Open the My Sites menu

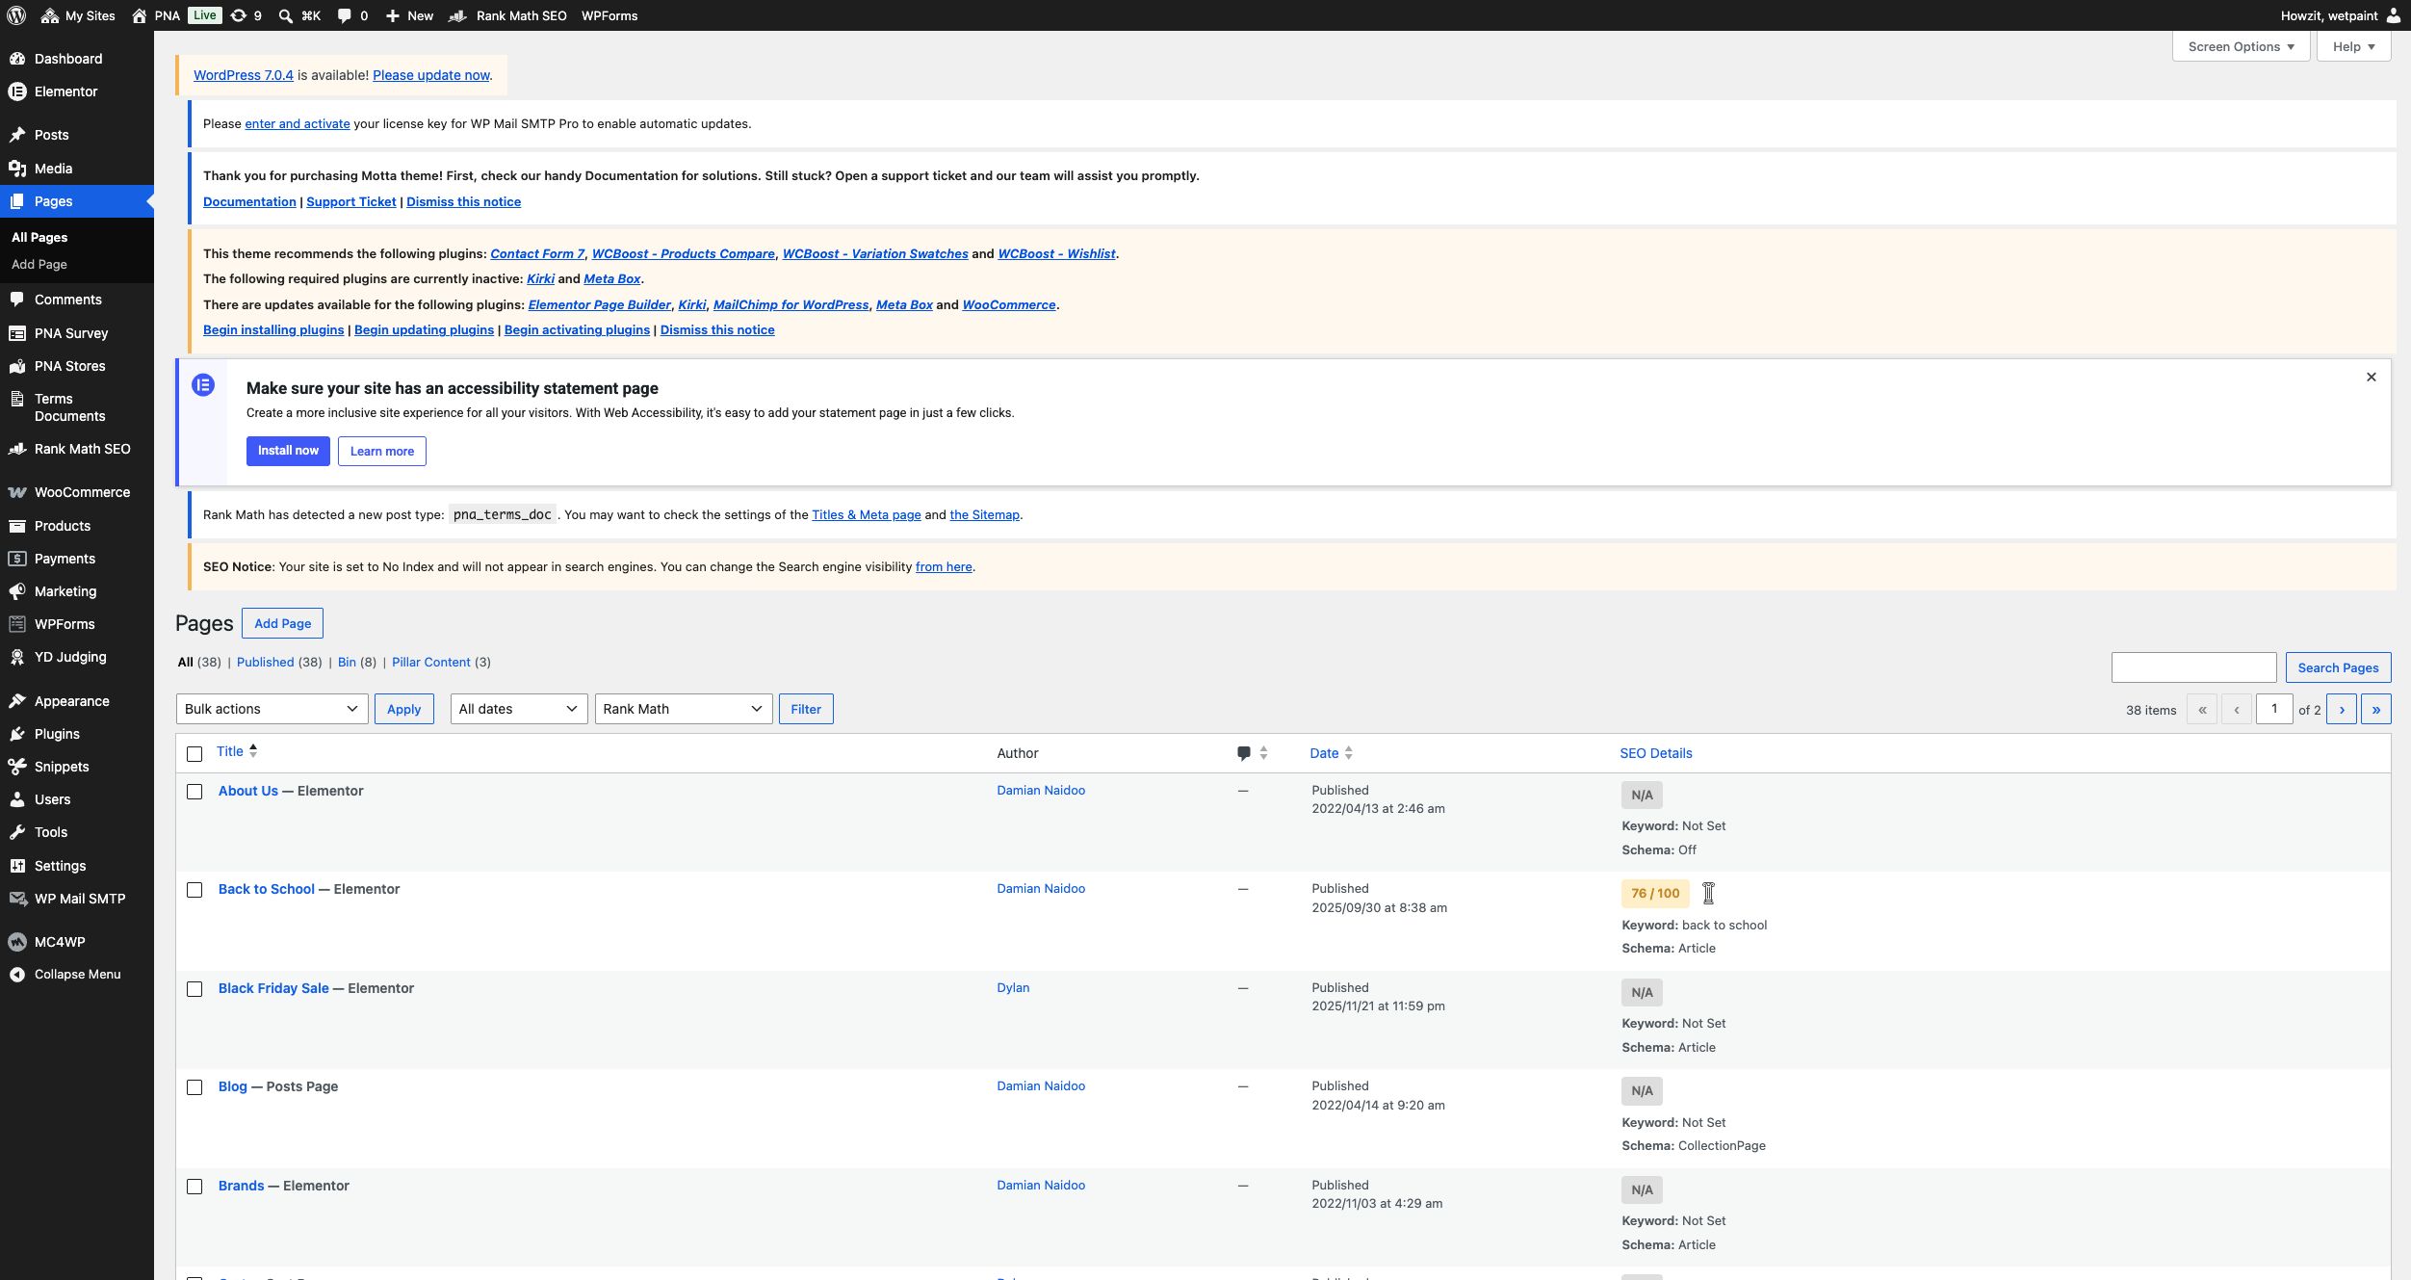click(78, 15)
